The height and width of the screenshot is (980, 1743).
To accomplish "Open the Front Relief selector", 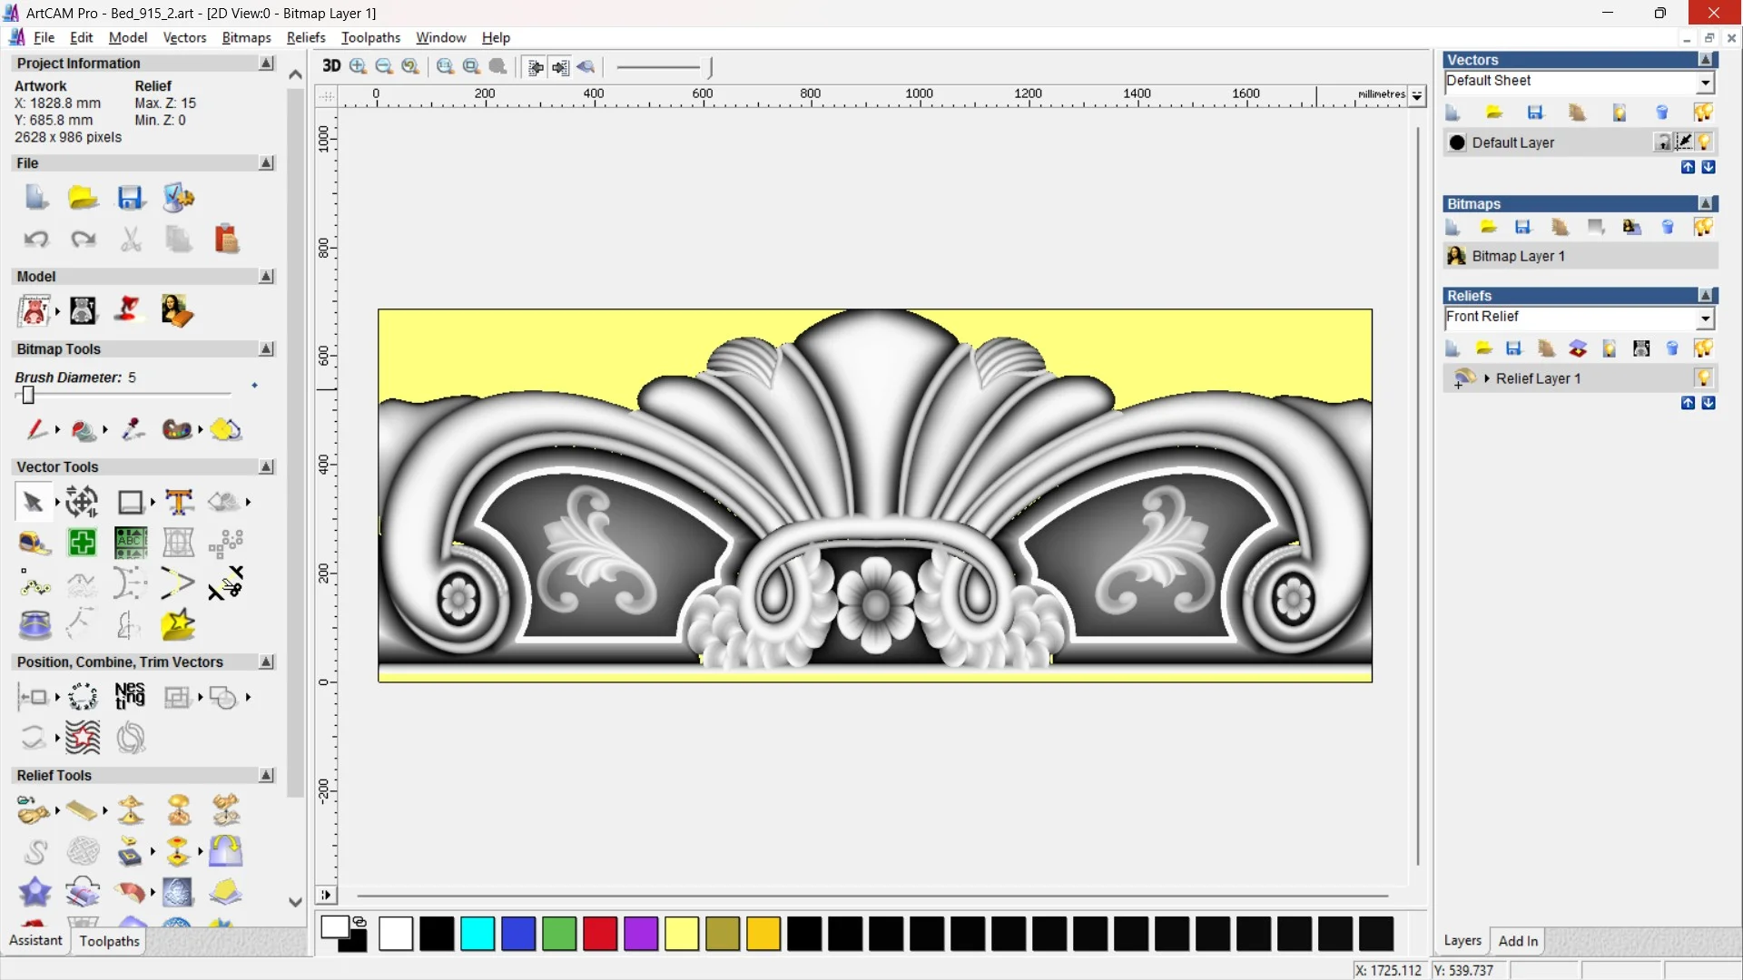I will (1706, 318).
